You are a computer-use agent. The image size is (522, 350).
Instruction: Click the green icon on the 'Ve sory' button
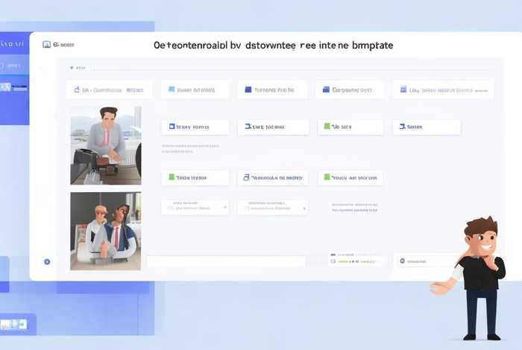point(325,127)
